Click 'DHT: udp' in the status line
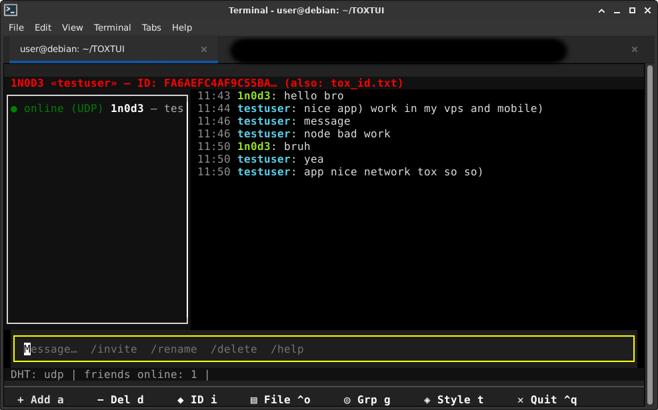The height and width of the screenshot is (410, 658). pos(37,374)
